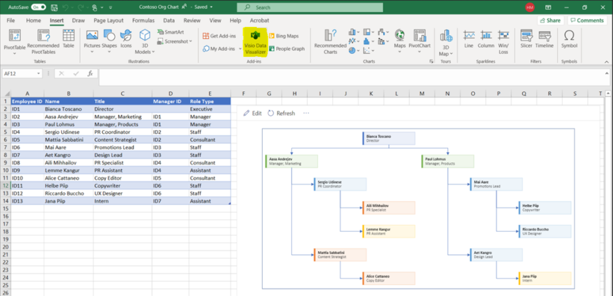Viewport: 613px width, 296px height.
Task: Refresh the org chart diagram
Action: click(281, 113)
